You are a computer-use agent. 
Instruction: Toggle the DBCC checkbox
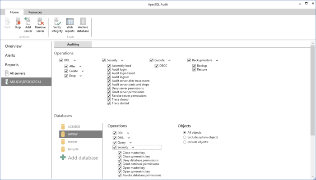(x=156, y=66)
